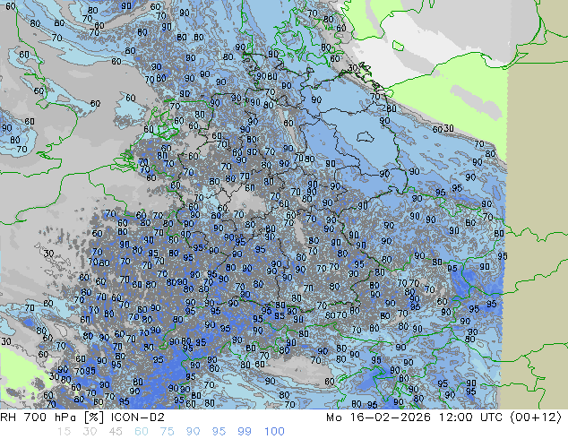The width and height of the screenshot is (568, 439).
Task: Click the 100 entry in the bottom legend
Action: [x=274, y=432]
